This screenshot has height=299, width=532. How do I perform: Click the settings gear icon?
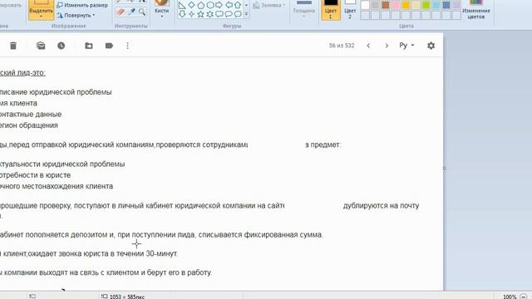tap(431, 46)
